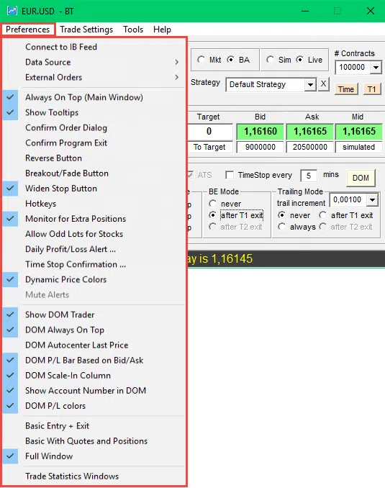
Task: Expand the Data Source submenu arrow
Action: [x=176, y=62]
